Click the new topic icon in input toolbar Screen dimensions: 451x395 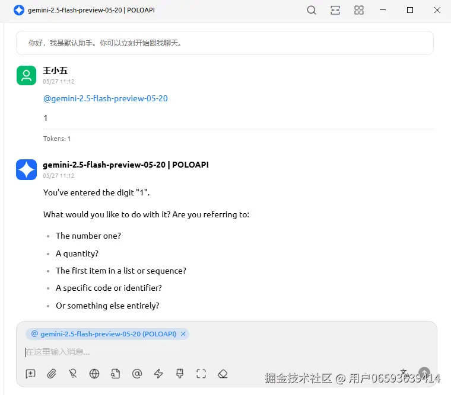[x=30, y=374]
